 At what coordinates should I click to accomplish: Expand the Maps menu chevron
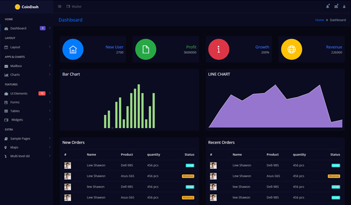50,147
